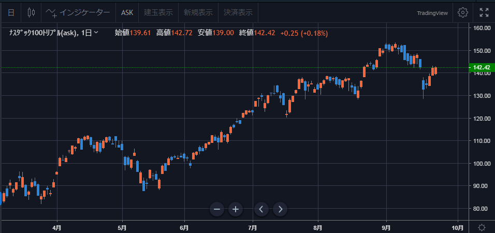Zoom out chart with minus button
Viewport: 495px width, 233px height.
pyautogui.click(x=217, y=209)
